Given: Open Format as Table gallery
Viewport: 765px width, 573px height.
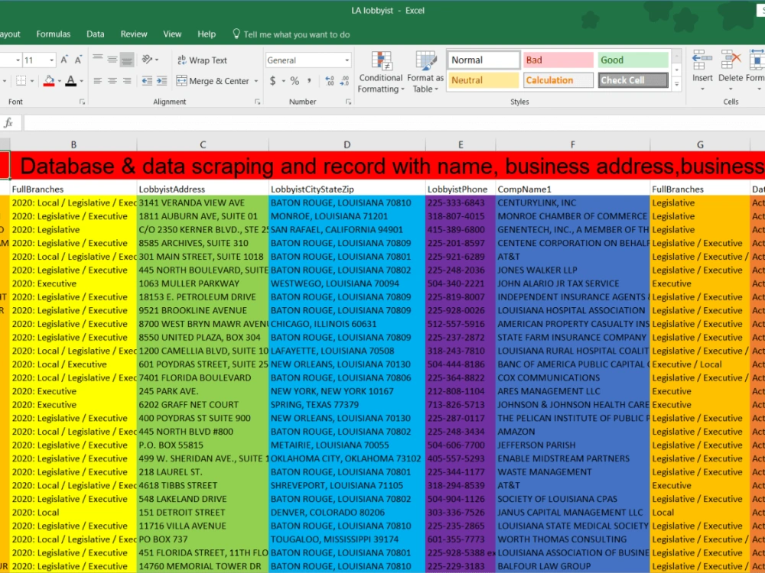Looking at the screenshot, I should click(425, 72).
